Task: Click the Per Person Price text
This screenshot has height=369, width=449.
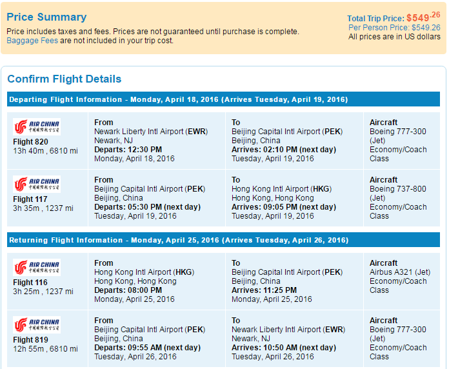Action: (x=394, y=28)
